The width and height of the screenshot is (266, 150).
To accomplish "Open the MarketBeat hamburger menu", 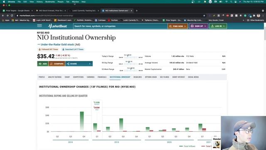I will coord(39,26).
